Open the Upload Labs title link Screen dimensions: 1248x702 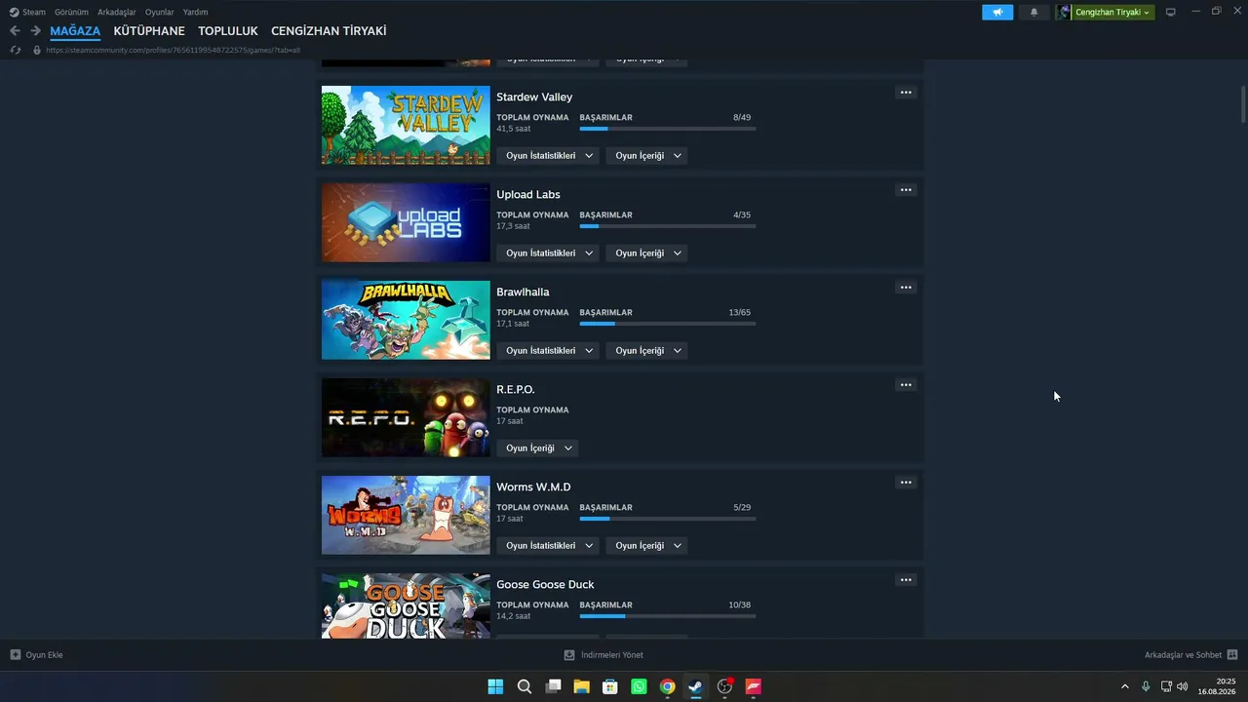pos(528,195)
